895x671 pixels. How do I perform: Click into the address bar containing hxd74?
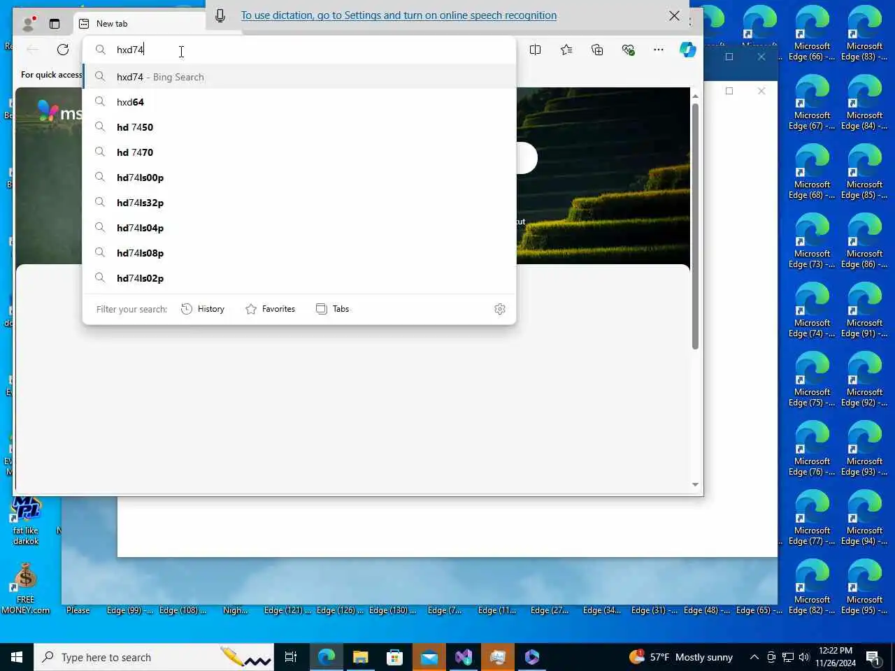coord(299,50)
